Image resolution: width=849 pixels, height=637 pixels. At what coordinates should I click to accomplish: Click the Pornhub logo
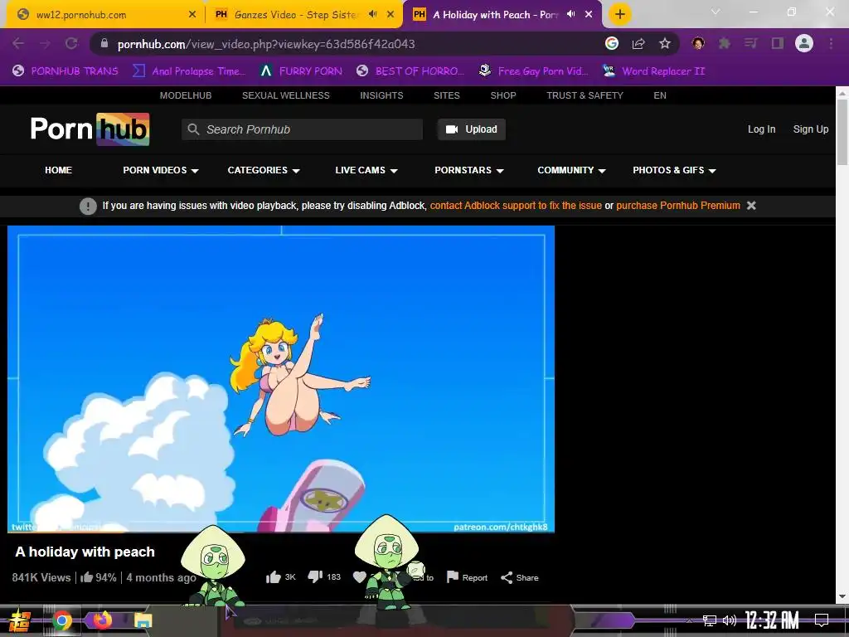click(x=90, y=129)
